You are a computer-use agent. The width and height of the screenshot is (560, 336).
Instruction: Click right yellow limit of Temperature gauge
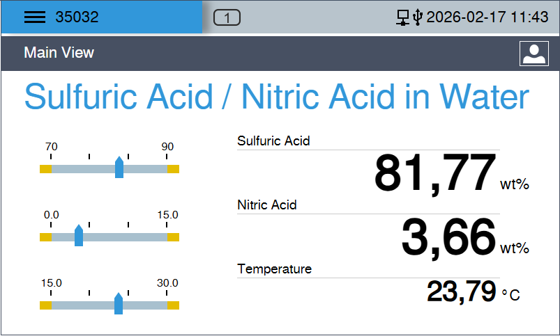(173, 305)
